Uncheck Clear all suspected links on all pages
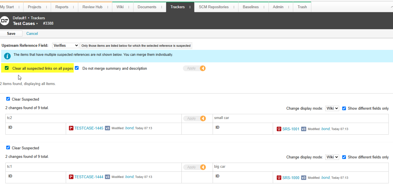Screen dimensions: 393x189 6,68
